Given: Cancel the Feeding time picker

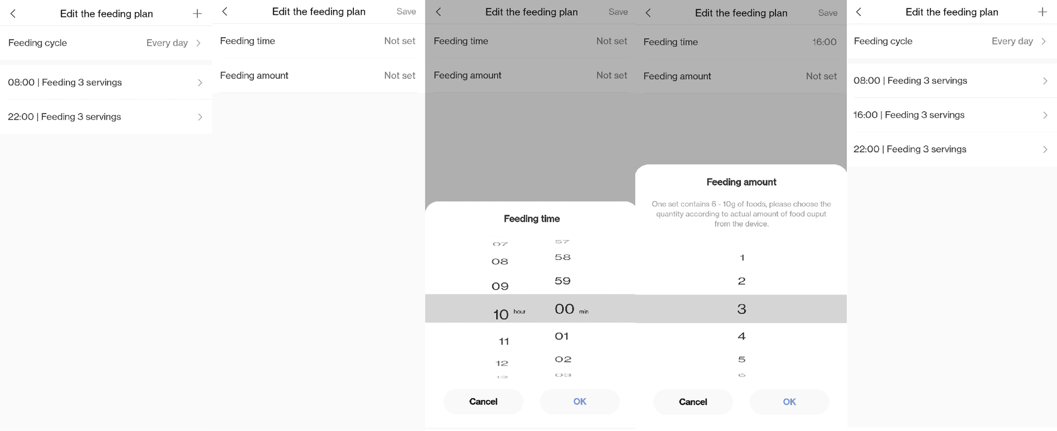Looking at the screenshot, I should (483, 402).
